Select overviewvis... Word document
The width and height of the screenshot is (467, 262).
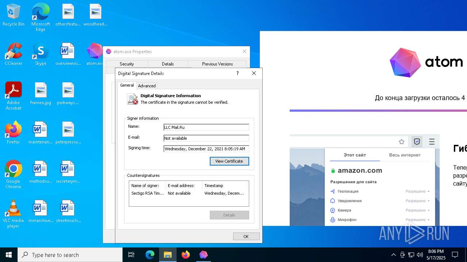pos(68,54)
